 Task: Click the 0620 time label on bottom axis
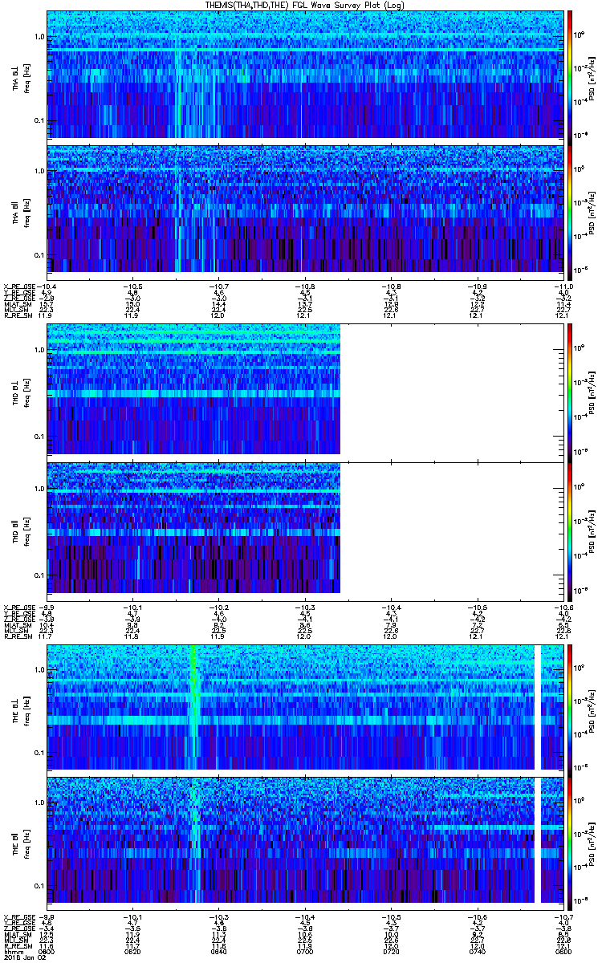click(132, 952)
